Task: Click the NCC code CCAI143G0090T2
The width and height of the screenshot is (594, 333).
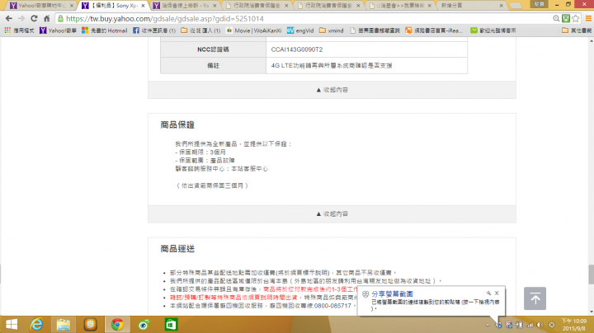Action: pyautogui.click(x=297, y=49)
